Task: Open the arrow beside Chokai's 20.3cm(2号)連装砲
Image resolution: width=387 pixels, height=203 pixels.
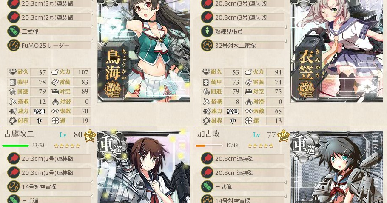Action: point(92,13)
